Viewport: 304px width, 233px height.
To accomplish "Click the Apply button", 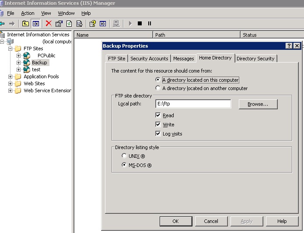I will pos(247,221).
